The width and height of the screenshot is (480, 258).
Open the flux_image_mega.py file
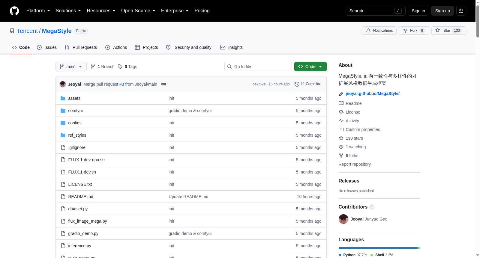click(x=88, y=221)
